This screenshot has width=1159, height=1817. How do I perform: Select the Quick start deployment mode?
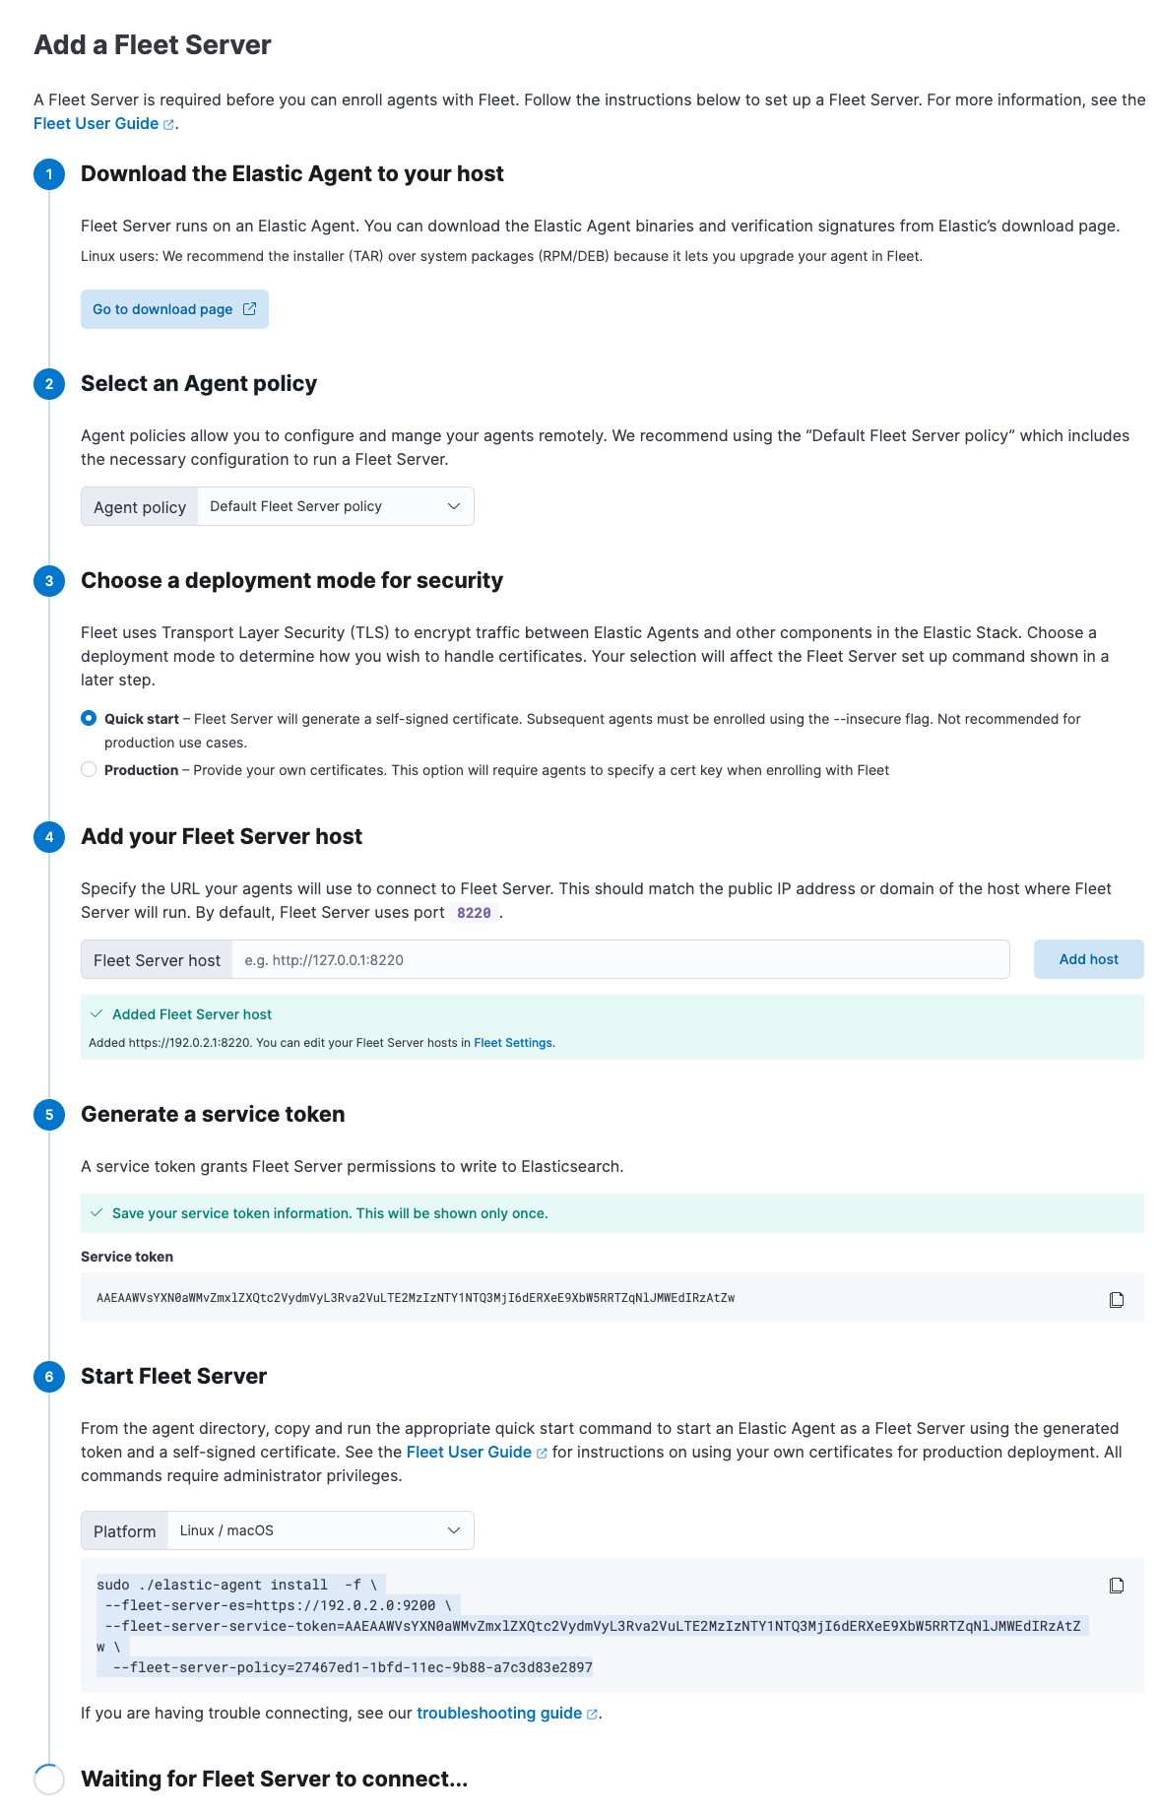click(x=89, y=719)
